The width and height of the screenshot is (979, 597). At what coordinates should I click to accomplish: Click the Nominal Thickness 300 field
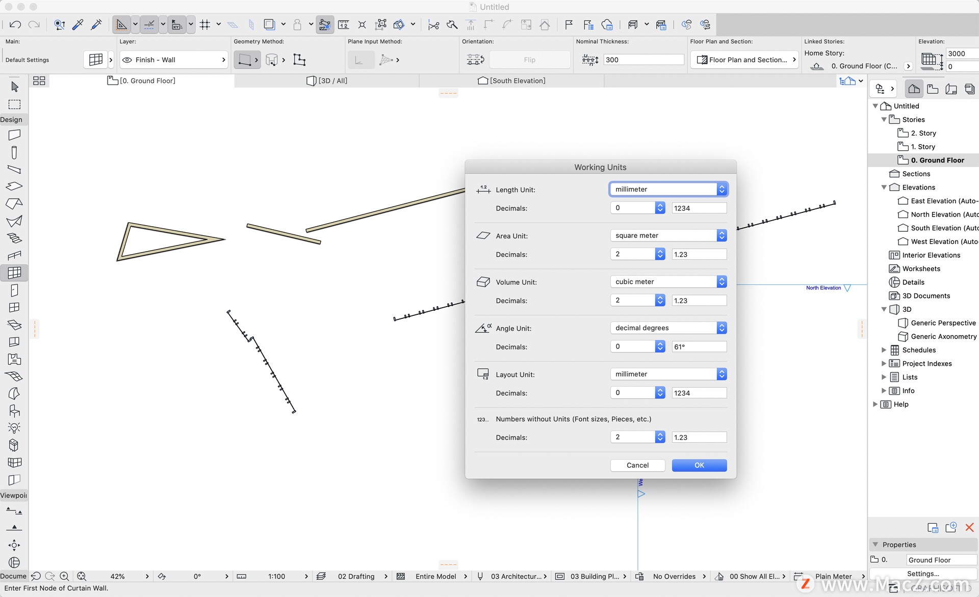pyautogui.click(x=643, y=60)
